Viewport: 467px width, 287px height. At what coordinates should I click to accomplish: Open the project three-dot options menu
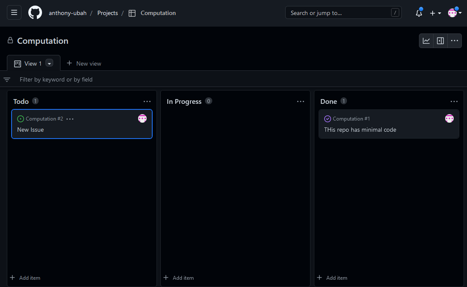[x=455, y=41]
